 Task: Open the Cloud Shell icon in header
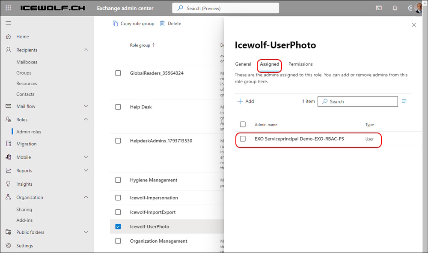click(x=379, y=8)
